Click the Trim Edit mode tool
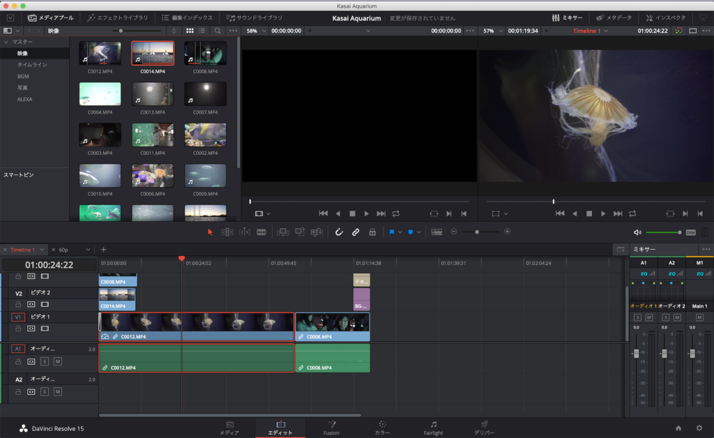714x438 pixels. point(227,232)
